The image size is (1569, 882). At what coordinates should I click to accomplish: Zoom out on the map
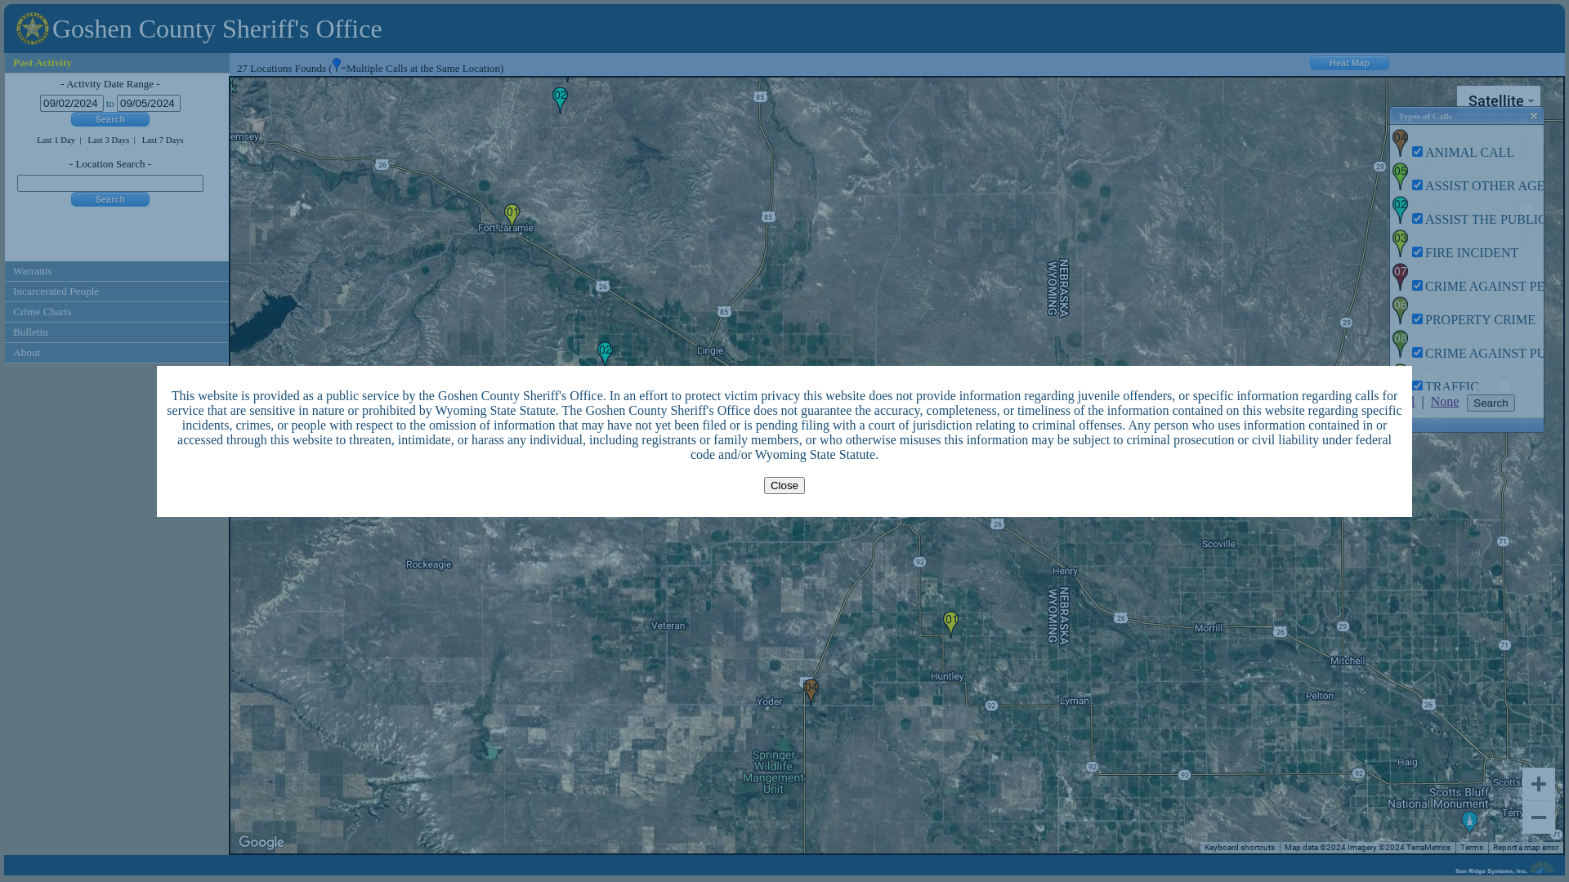[1538, 817]
